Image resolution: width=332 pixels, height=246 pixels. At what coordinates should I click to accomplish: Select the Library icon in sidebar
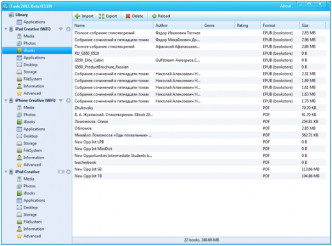(x=11, y=15)
